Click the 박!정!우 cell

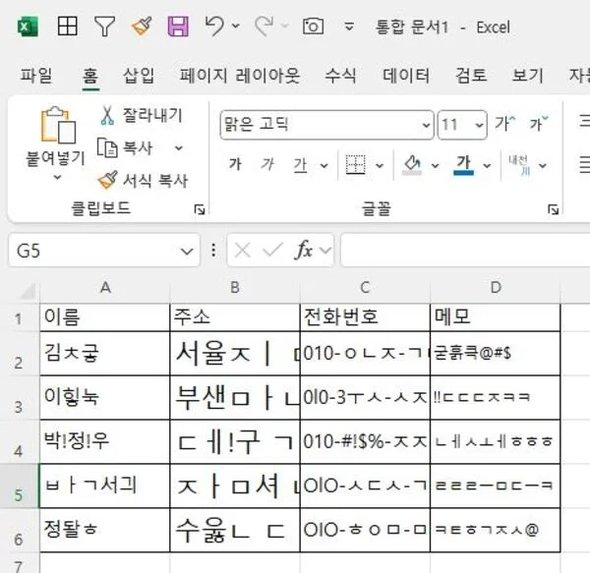click(105, 441)
